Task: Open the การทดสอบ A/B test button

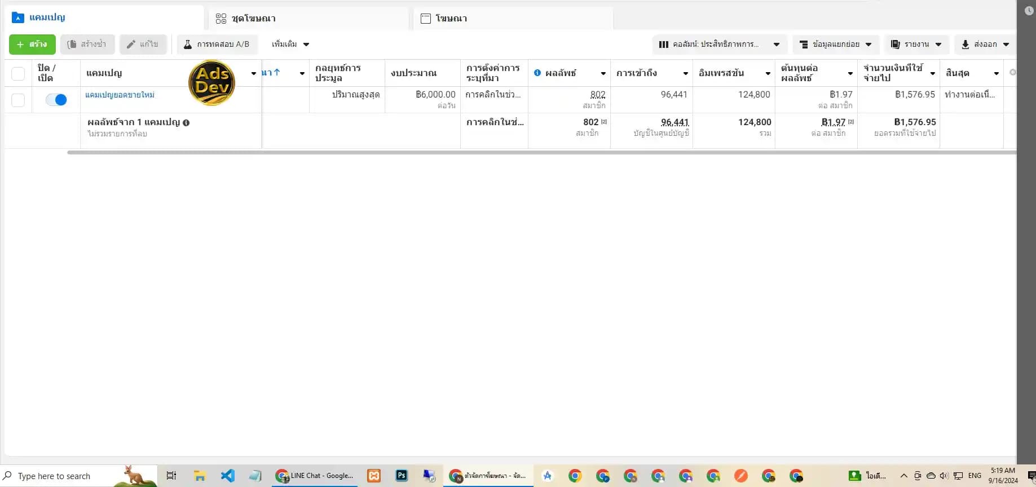Action: pos(217,44)
